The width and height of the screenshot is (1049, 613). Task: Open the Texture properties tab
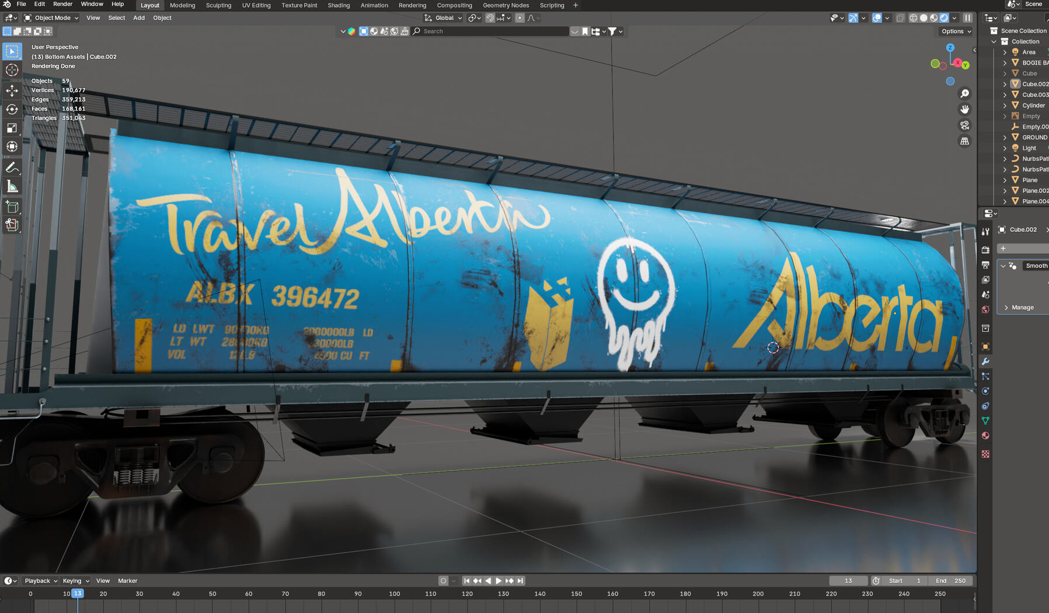tap(985, 454)
